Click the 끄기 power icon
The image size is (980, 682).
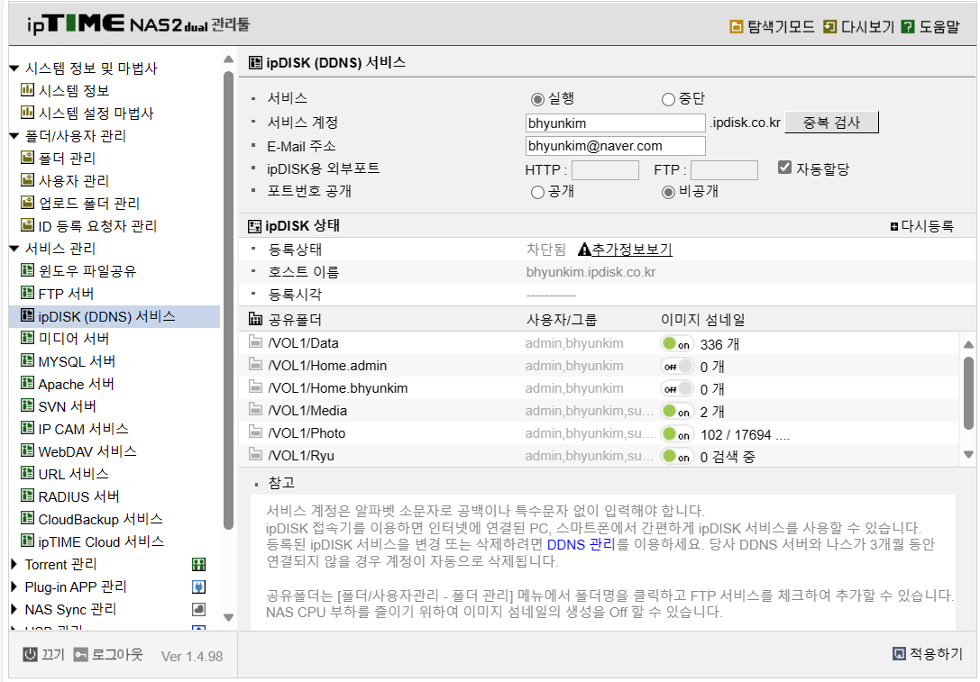point(30,654)
